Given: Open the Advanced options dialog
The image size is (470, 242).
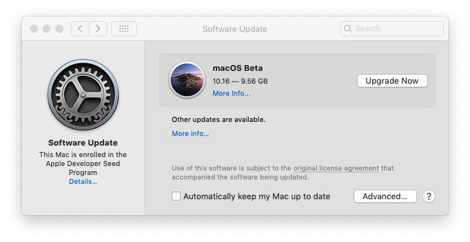Looking at the screenshot, I should 385,197.
